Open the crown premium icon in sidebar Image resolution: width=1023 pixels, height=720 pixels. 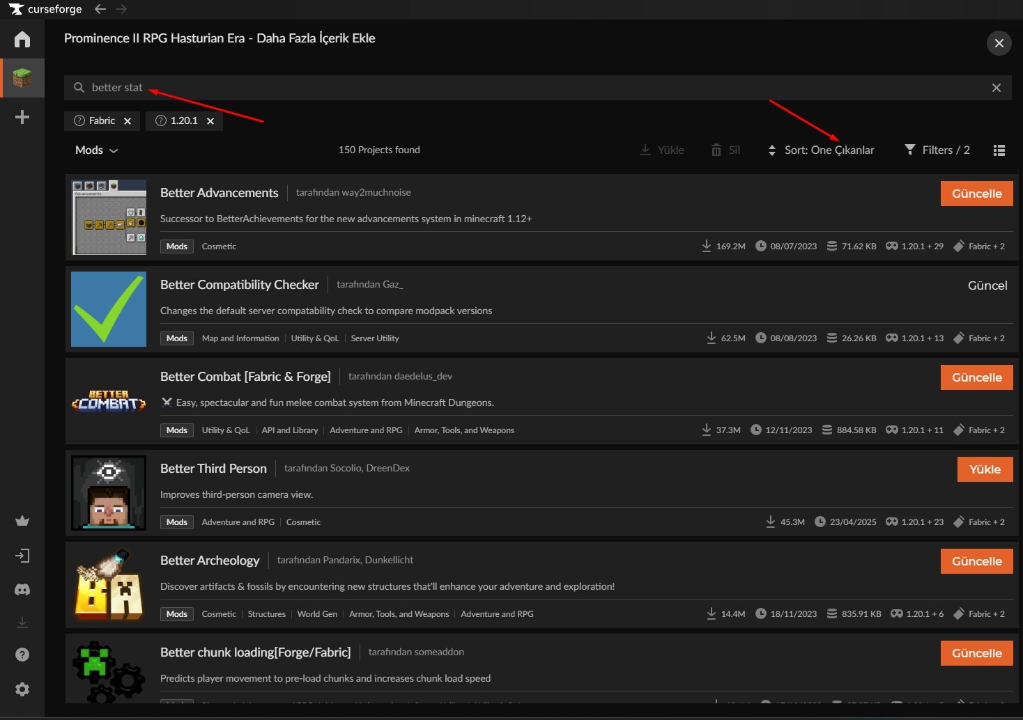(22, 521)
